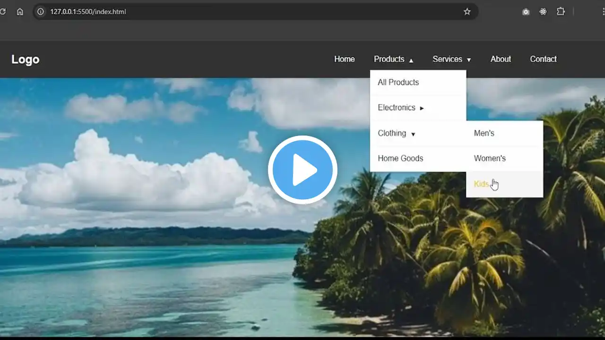This screenshot has width=605, height=340.
Task: Click the highlighted Kids submenu item
Action: click(x=481, y=184)
